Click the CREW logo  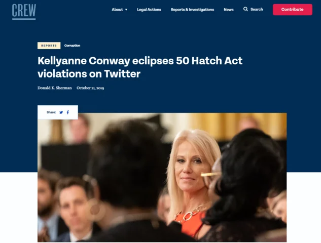[24, 12]
